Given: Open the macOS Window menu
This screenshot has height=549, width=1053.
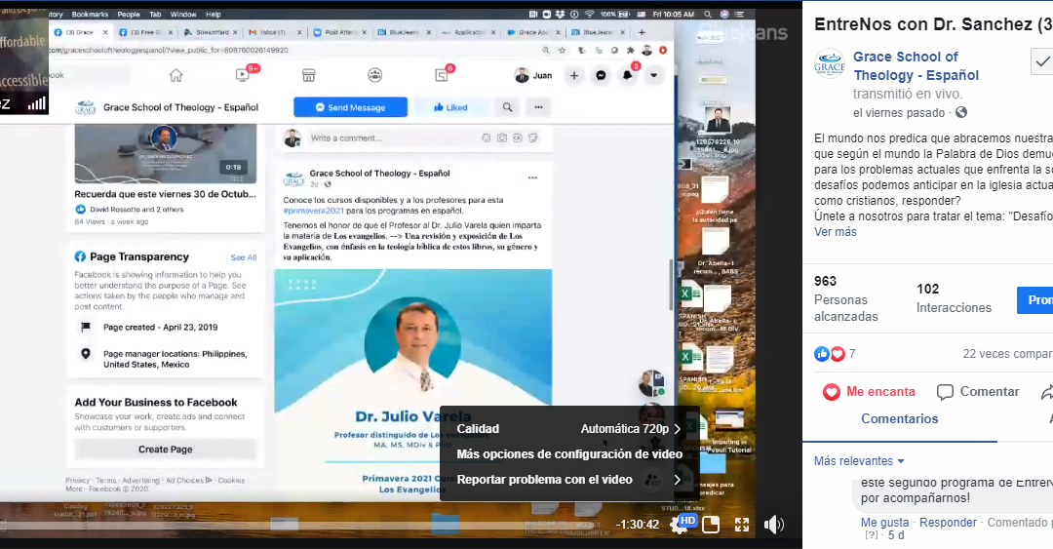Looking at the screenshot, I should [x=183, y=14].
